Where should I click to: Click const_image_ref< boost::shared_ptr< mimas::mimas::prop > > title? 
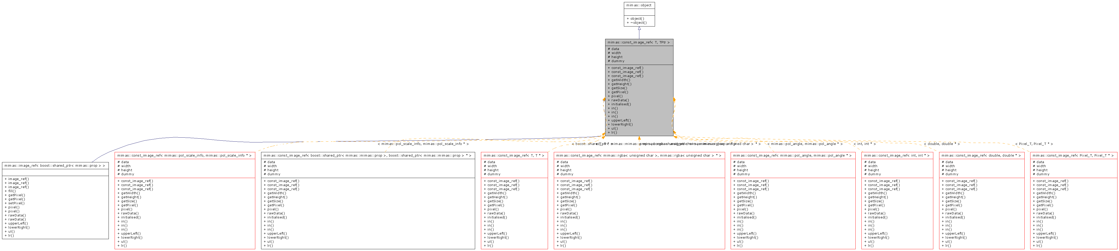[x=367, y=155]
